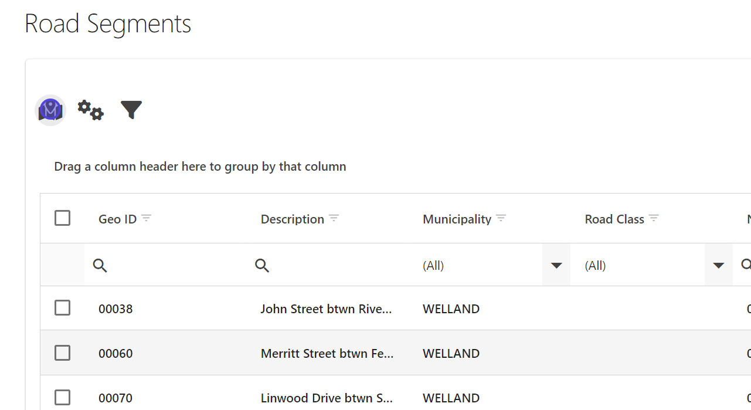Expand the Road Class filter dropdown arrow
The height and width of the screenshot is (410, 751).
(718, 266)
